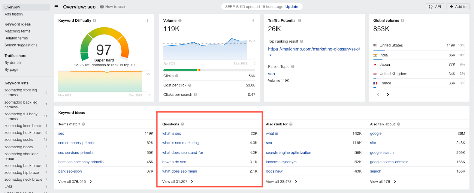The image size is (474, 193).
Task: Click help icon next to Clicks per search
Action: click(195, 94)
